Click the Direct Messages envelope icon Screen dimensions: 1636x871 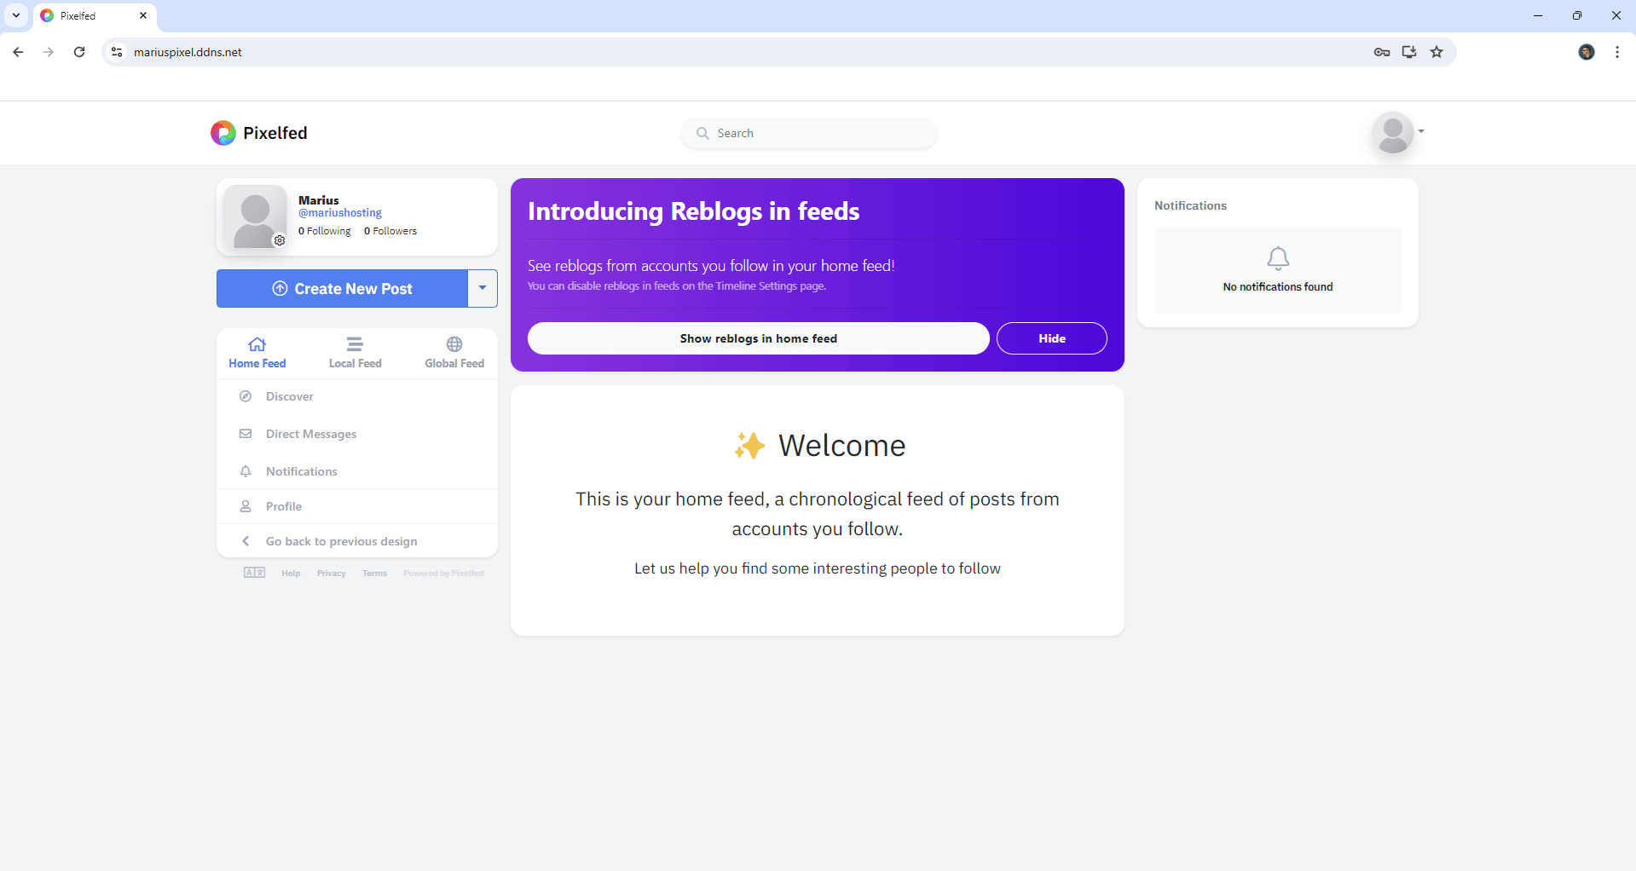[x=246, y=434]
